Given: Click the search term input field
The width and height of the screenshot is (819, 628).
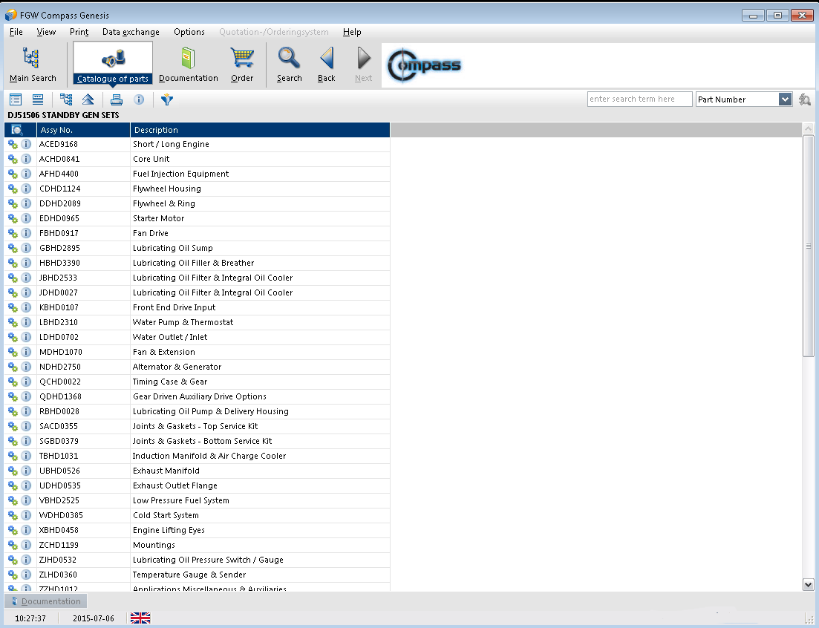Looking at the screenshot, I should 639,99.
